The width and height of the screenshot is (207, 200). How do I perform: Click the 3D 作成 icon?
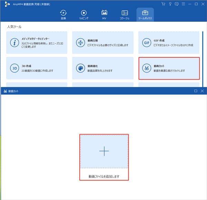(14, 68)
